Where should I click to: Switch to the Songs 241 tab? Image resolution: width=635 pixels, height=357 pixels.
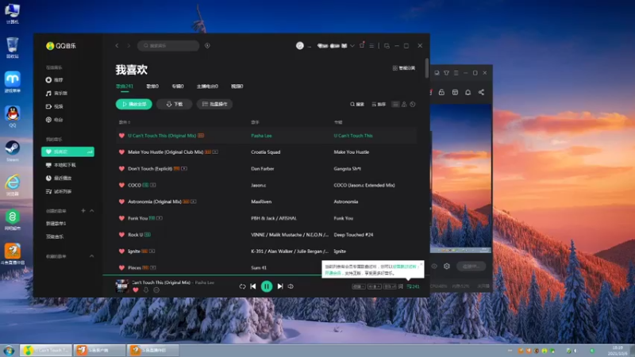tap(125, 86)
